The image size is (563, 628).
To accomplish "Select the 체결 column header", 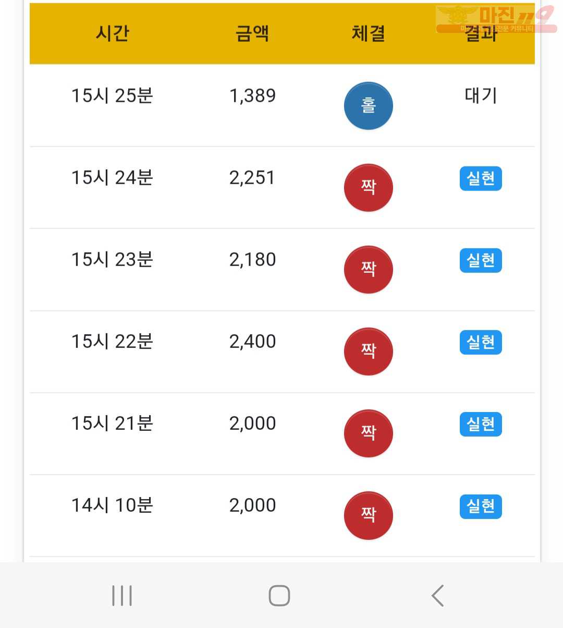I will 368,33.
